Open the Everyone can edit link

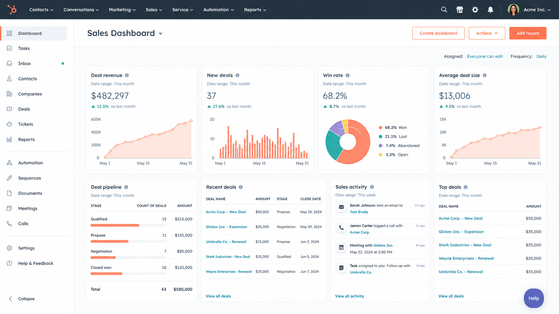pos(485,56)
